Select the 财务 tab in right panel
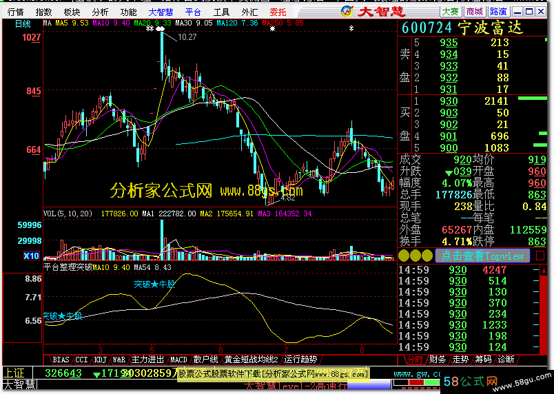Image resolution: width=554 pixels, height=394 pixels. point(438,360)
